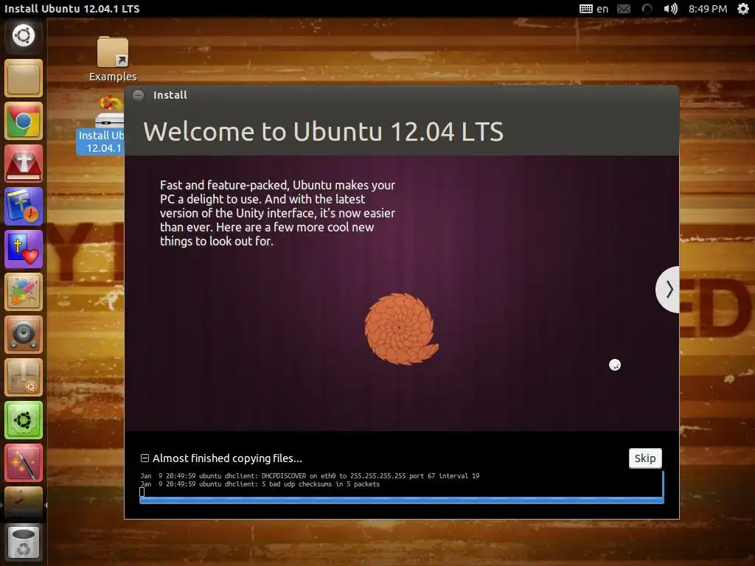Open the speaker music player launcher

coord(23,335)
